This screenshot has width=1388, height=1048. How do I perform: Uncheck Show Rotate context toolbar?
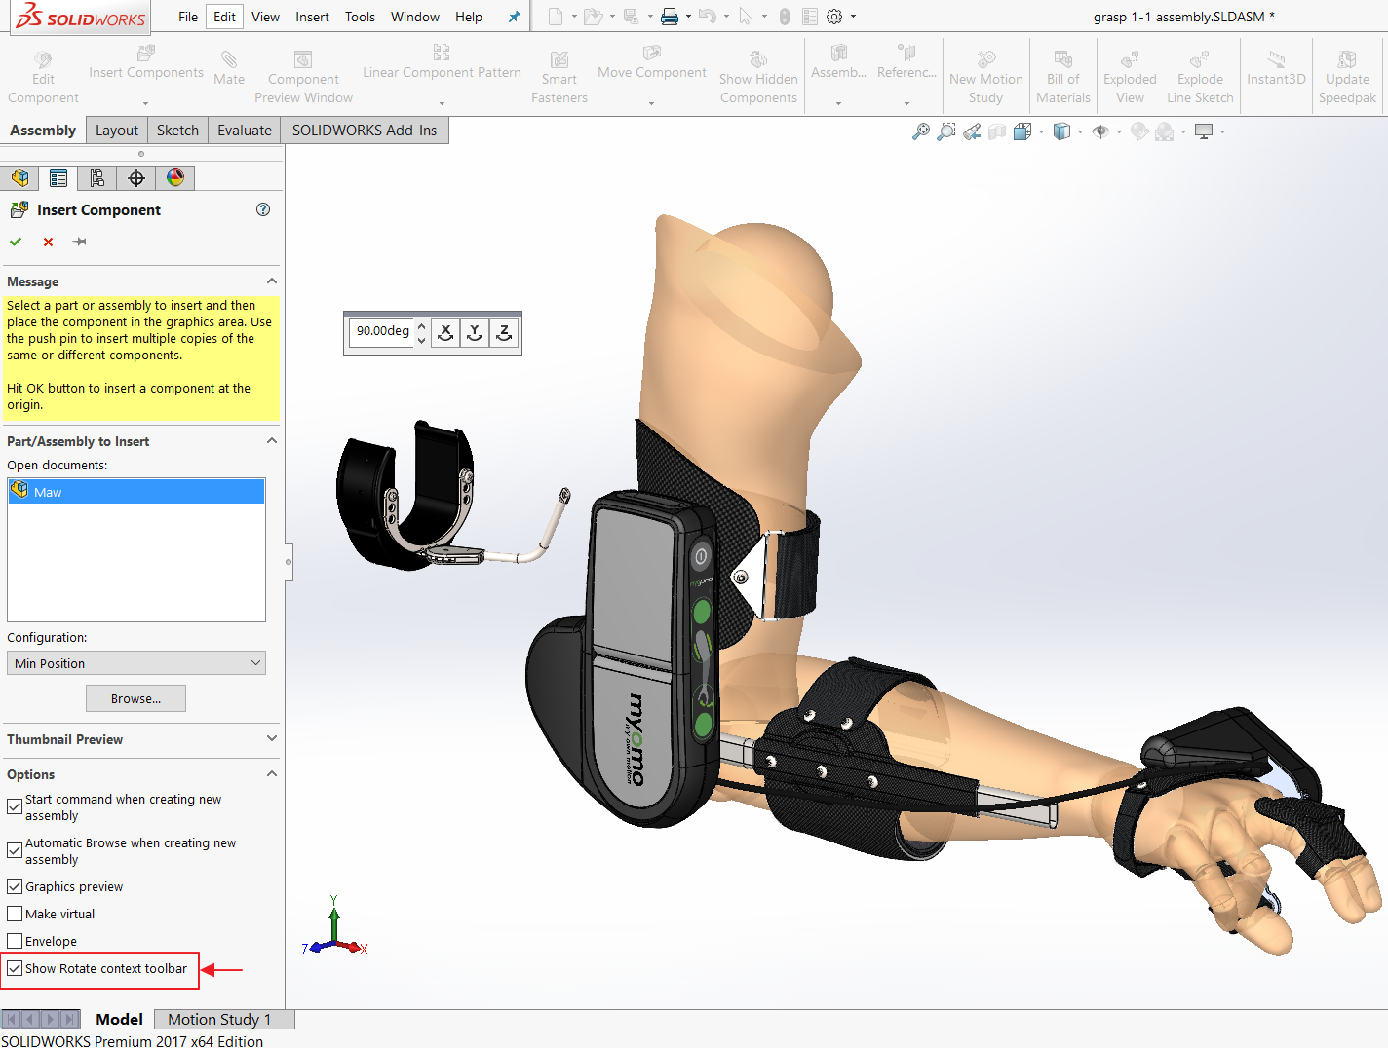pyautogui.click(x=15, y=968)
